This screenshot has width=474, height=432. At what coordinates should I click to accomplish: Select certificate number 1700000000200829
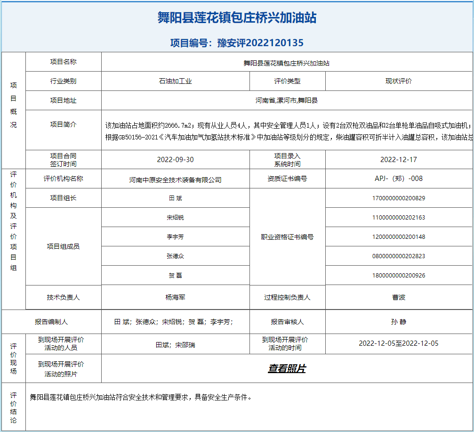[398, 198]
